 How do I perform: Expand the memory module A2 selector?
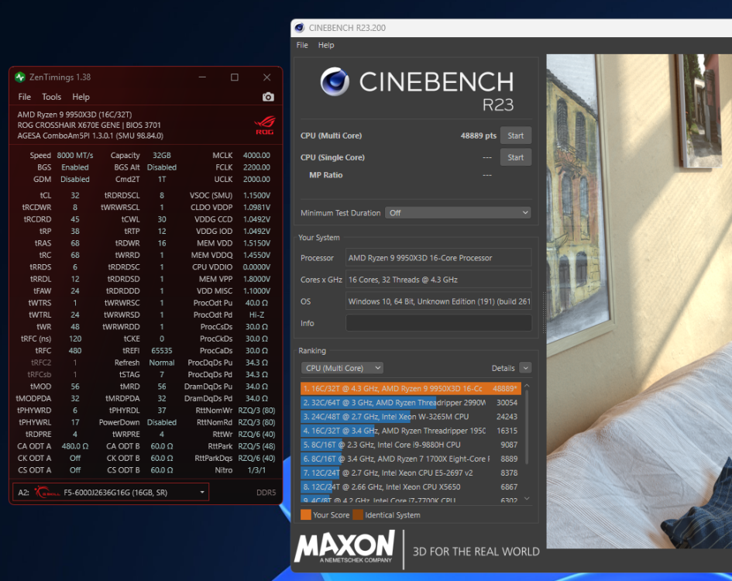pos(111,492)
